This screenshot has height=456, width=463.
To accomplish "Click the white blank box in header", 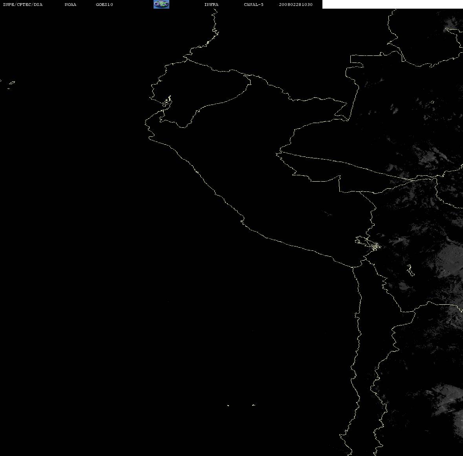I will (x=392, y=4).
